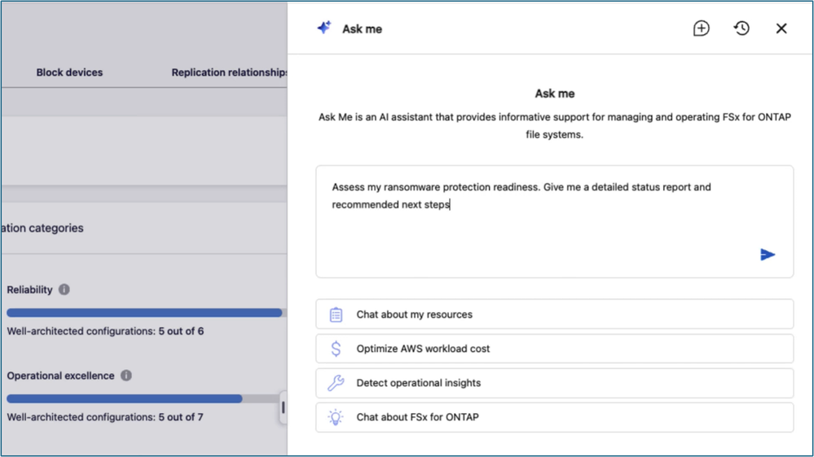Click the lightbulb FSx for ONTAP icon

point(336,417)
